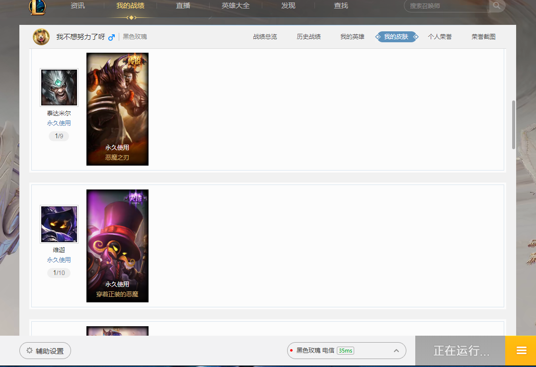
Task: Click the 黑色玫瑰 server label beside username
Action: 135,37
